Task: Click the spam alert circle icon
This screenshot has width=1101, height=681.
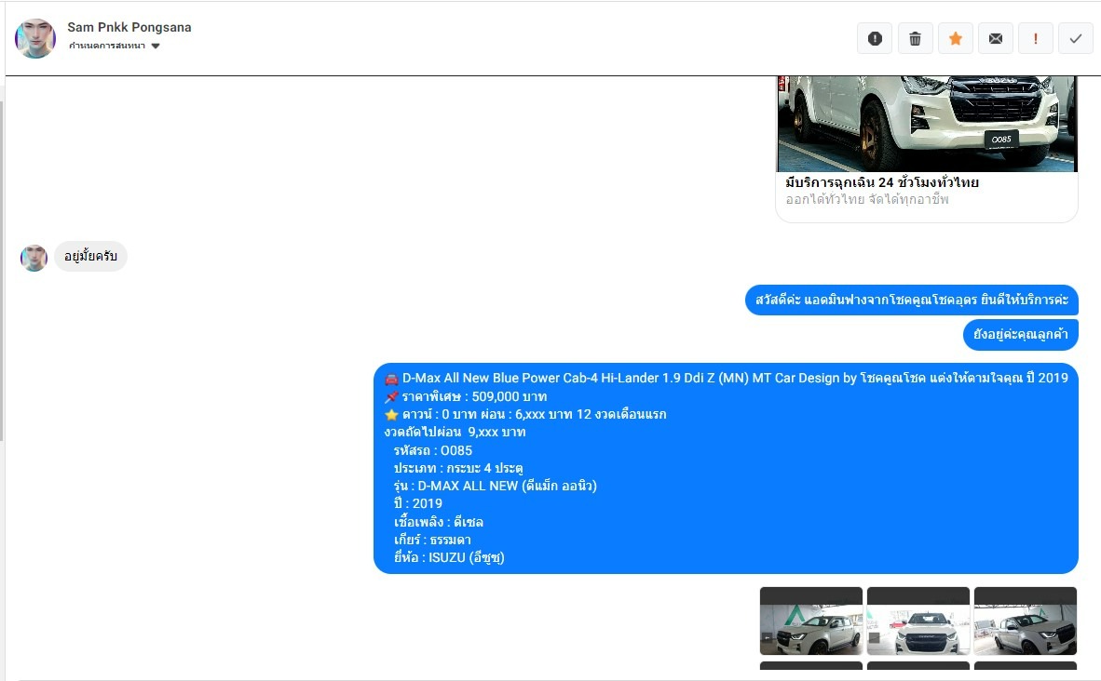Action: (x=875, y=38)
